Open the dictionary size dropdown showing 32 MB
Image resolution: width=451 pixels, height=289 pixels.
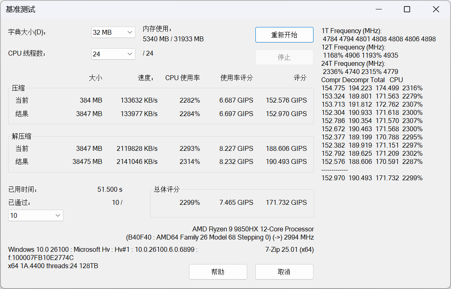(113, 32)
